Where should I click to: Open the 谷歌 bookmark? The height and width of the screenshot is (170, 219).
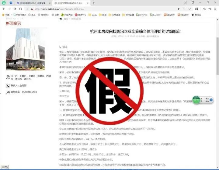coord(55,15)
